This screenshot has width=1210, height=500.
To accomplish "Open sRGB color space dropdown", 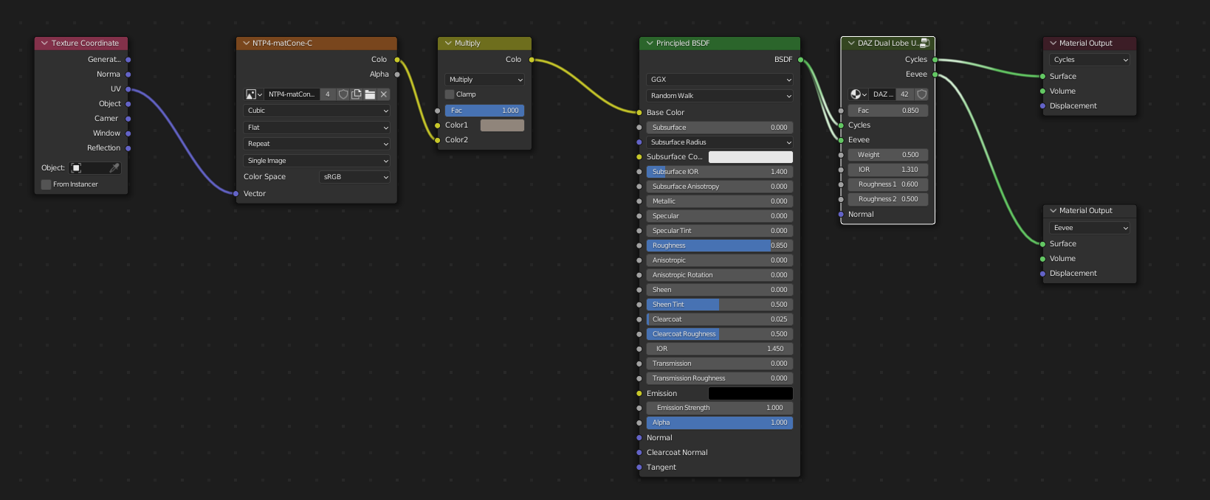I will pyautogui.click(x=354, y=177).
